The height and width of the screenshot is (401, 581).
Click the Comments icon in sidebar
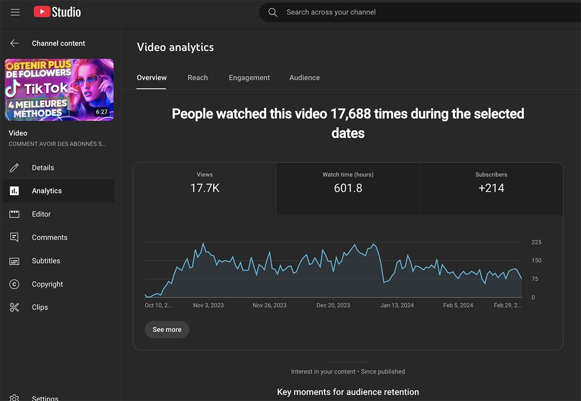(15, 237)
